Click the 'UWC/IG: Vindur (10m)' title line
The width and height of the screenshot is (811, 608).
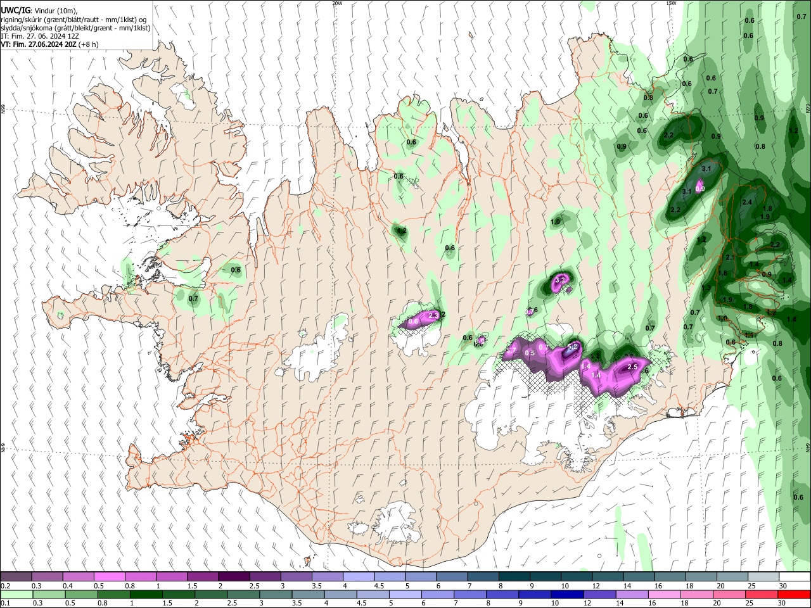coord(39,11)
